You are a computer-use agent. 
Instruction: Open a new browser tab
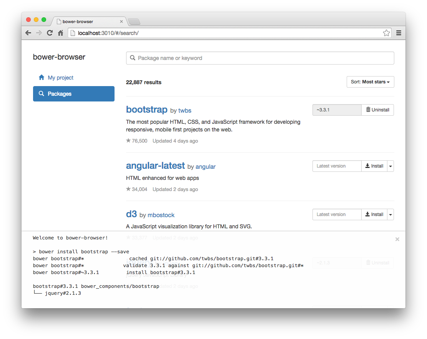click(134, 22)
